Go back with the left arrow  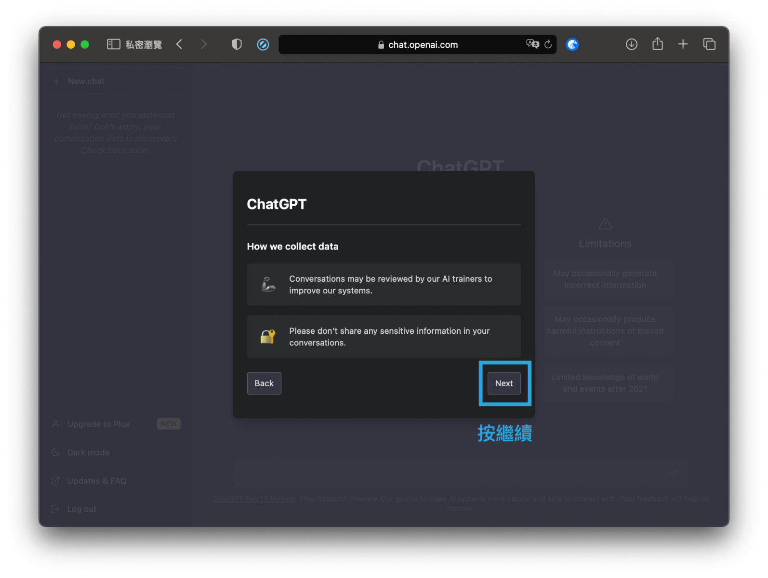coord(179,44)
